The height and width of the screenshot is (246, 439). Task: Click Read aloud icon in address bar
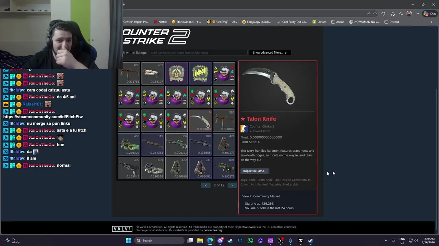tap(368, 14)
